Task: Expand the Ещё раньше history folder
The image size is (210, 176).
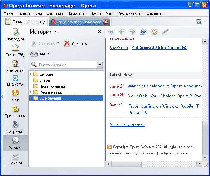Action: (x=31, y=98)
